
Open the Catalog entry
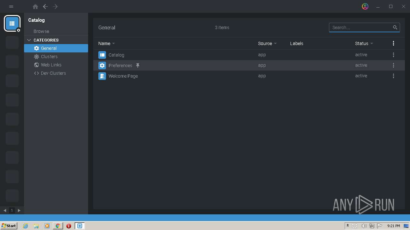[116, 55]
